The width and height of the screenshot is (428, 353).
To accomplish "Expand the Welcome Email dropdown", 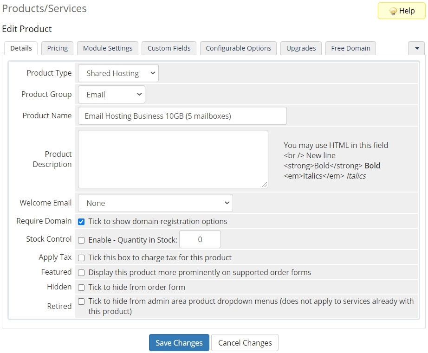I will [156, 203].
